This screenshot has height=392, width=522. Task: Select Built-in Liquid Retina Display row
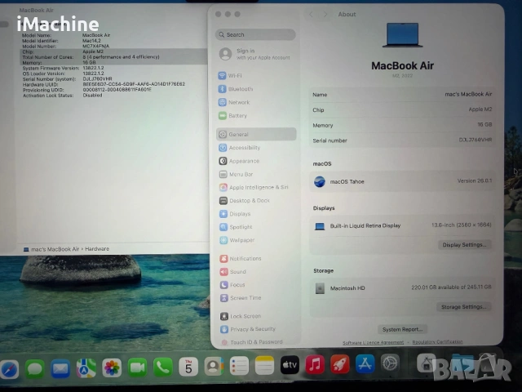pyautogui.click(x=402, y=225)
